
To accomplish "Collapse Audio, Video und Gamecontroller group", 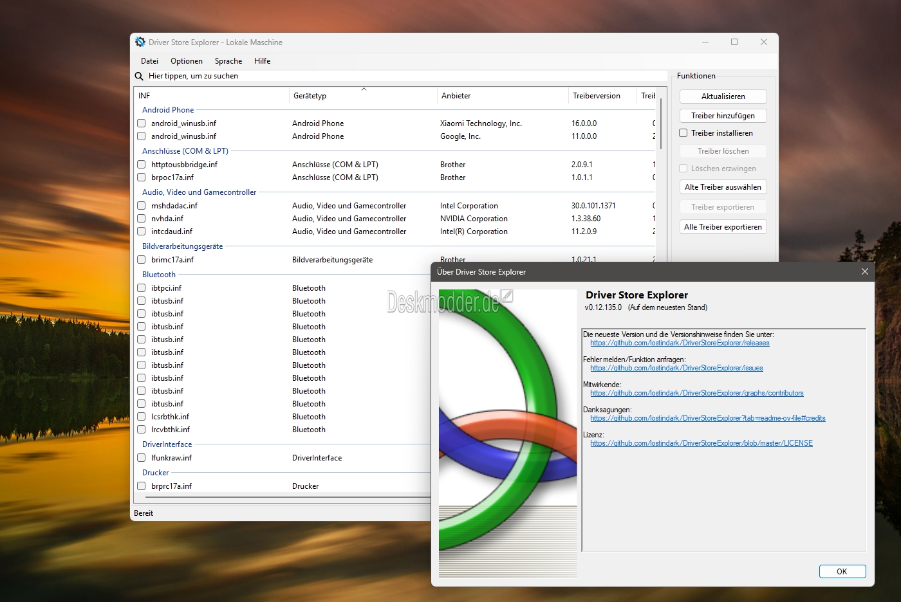I will click(x=199, y=192).
